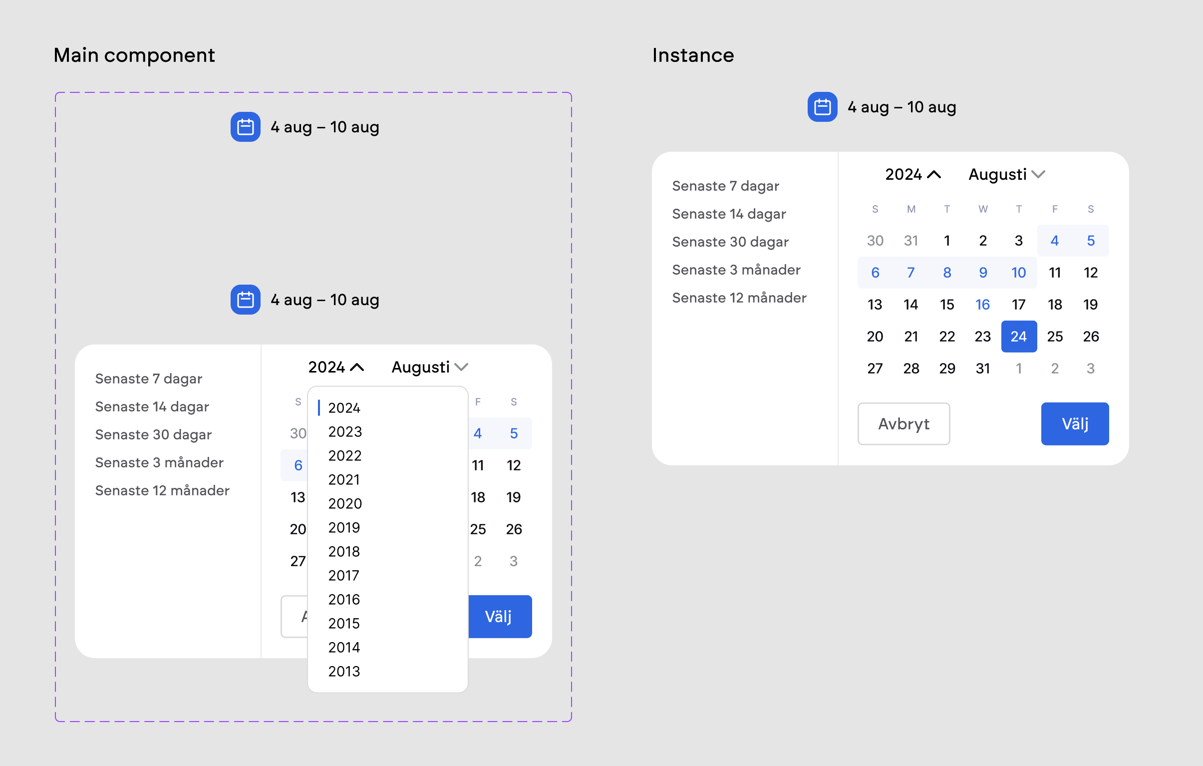Viewport: 1203px width, 766px height.
Task: Select Senaste 7 dagar in the Instance
Action: (725, 186)
